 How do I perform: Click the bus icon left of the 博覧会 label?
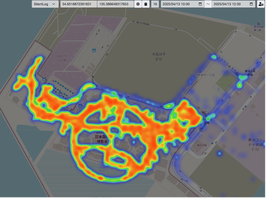[80, 105]
